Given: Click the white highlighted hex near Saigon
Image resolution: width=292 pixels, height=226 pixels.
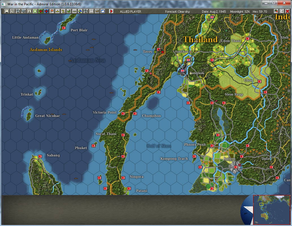Looking at the screenshot, I should coord(218,156).
